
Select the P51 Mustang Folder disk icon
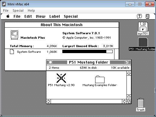coord(143,42)
